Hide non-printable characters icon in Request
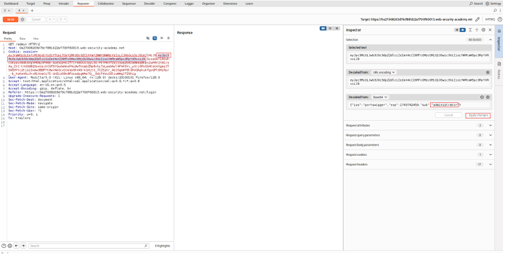 148,38
